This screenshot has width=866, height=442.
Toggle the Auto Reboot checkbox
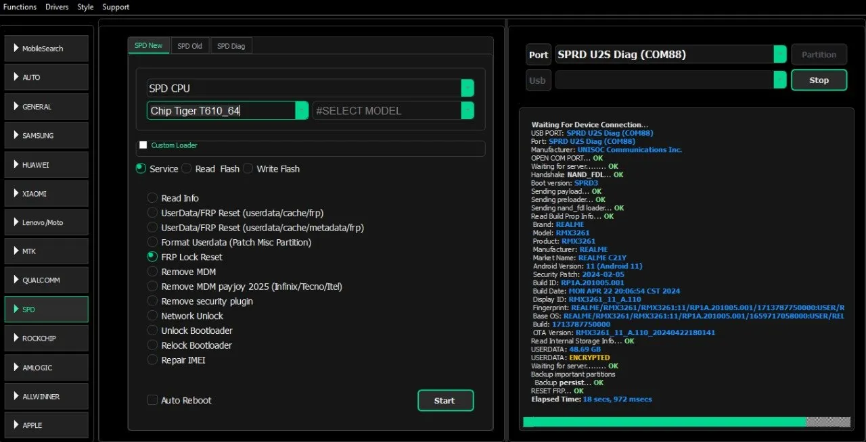pyautogui.click(x=153, y=400)
